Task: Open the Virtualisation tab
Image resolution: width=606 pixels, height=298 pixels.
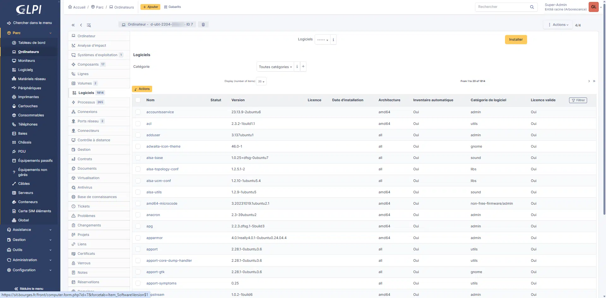Action: (x=99, y=178)
